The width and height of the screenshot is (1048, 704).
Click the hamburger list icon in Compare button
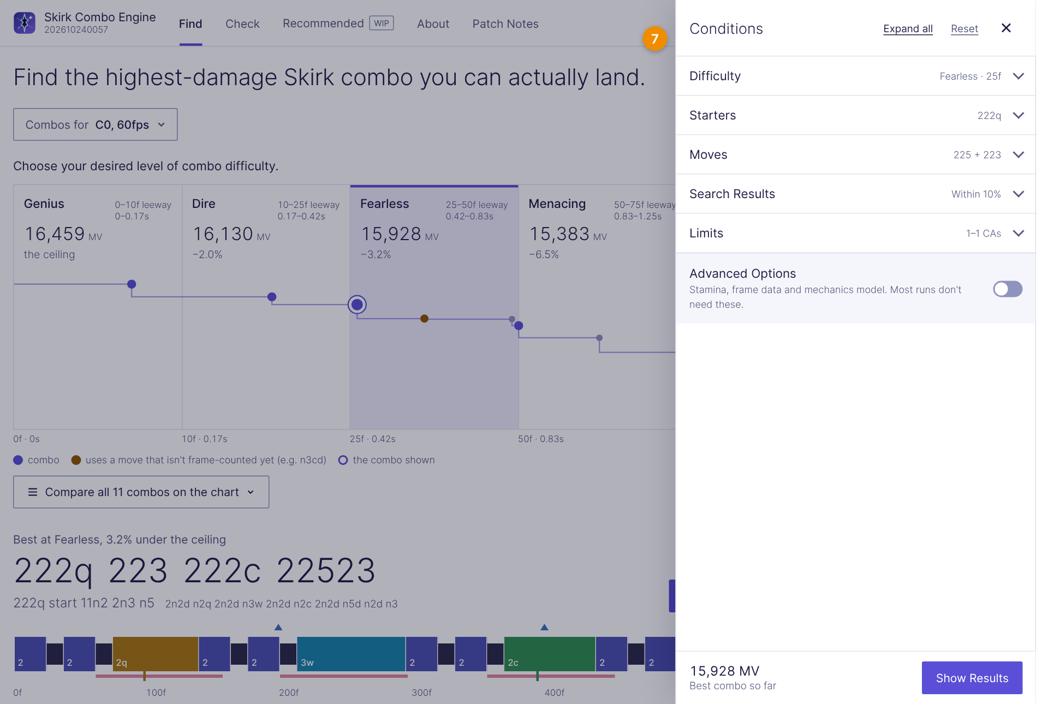(33, 492)
